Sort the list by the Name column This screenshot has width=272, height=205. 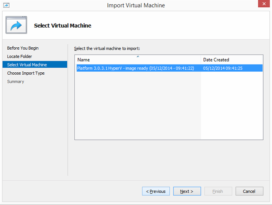point(83,60)
